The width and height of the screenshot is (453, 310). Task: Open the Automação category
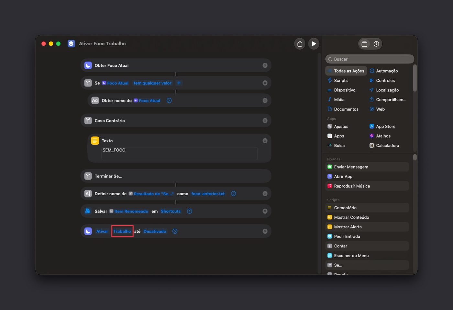[387, 71]
